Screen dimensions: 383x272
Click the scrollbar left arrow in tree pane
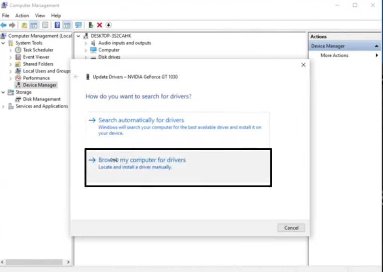click(2, 262)
